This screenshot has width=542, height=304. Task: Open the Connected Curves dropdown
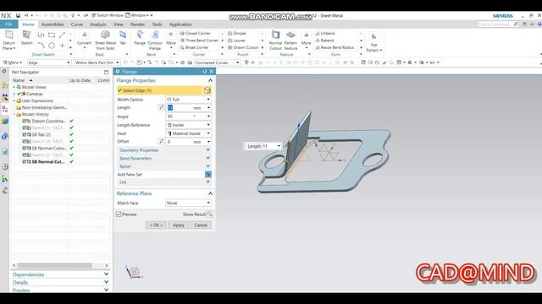point(217,62)
